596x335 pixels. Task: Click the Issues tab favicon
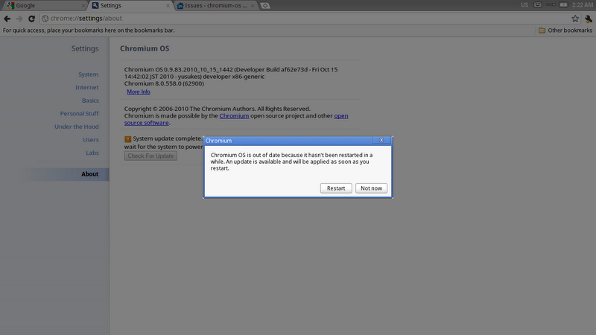pyautogui.click(x=180, y=6)
